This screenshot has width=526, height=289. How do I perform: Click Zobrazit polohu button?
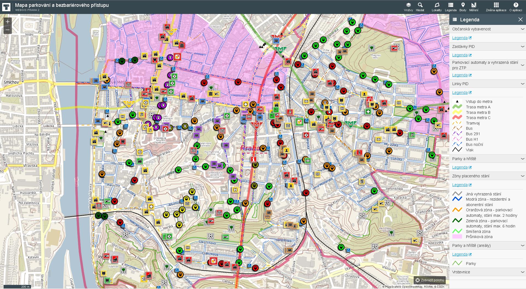[430, 280]
